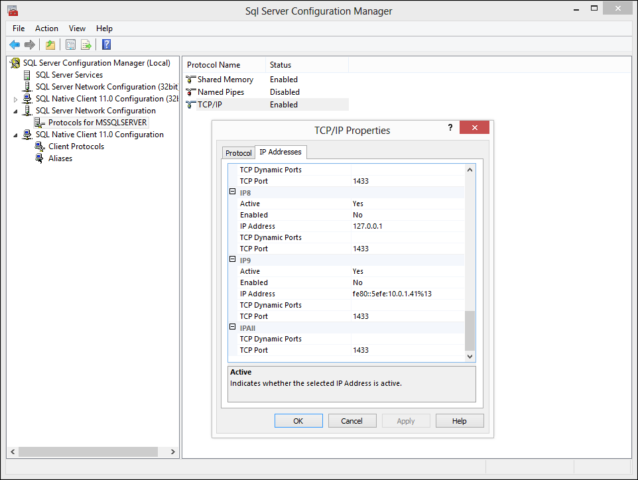Click the TCP/IP protocol icon
The height and width of the screenshot is (480, 638).
pos(191,105)
